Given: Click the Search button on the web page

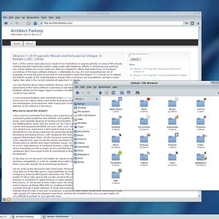Looking at the screenshot, I should click(135, 59).
